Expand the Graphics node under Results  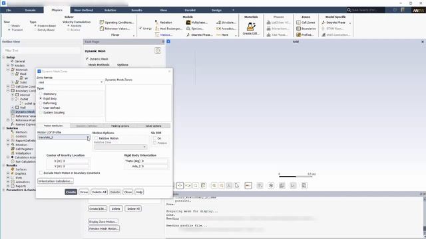point(8,173)
